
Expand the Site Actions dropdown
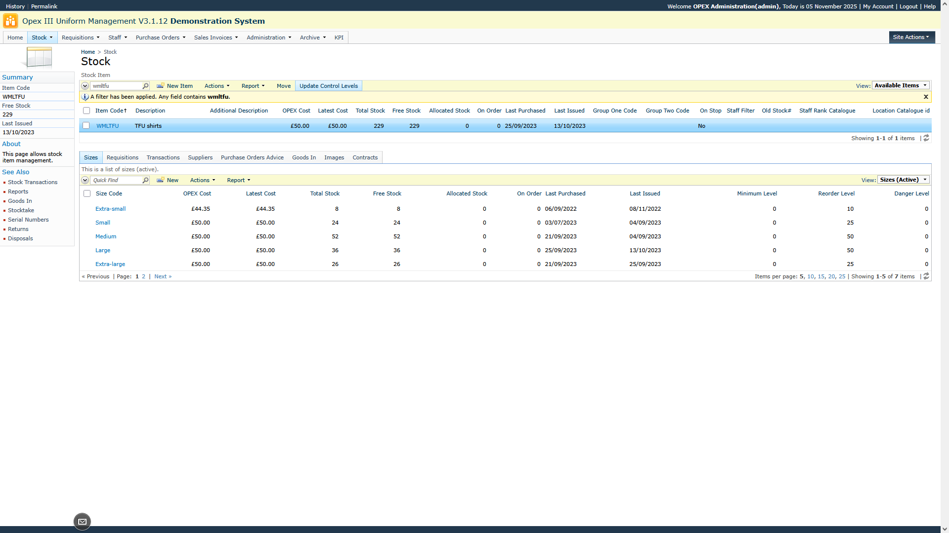[911, 37]
